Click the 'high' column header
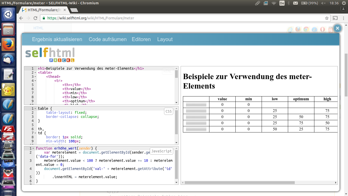 (327, 99)
